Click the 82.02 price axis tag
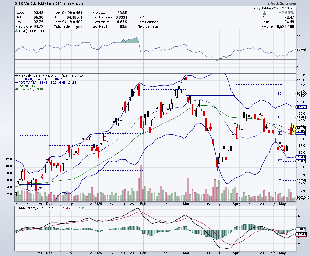Image resolution: width=310 pixels, height=256 pixels. [x=301, y=161]
